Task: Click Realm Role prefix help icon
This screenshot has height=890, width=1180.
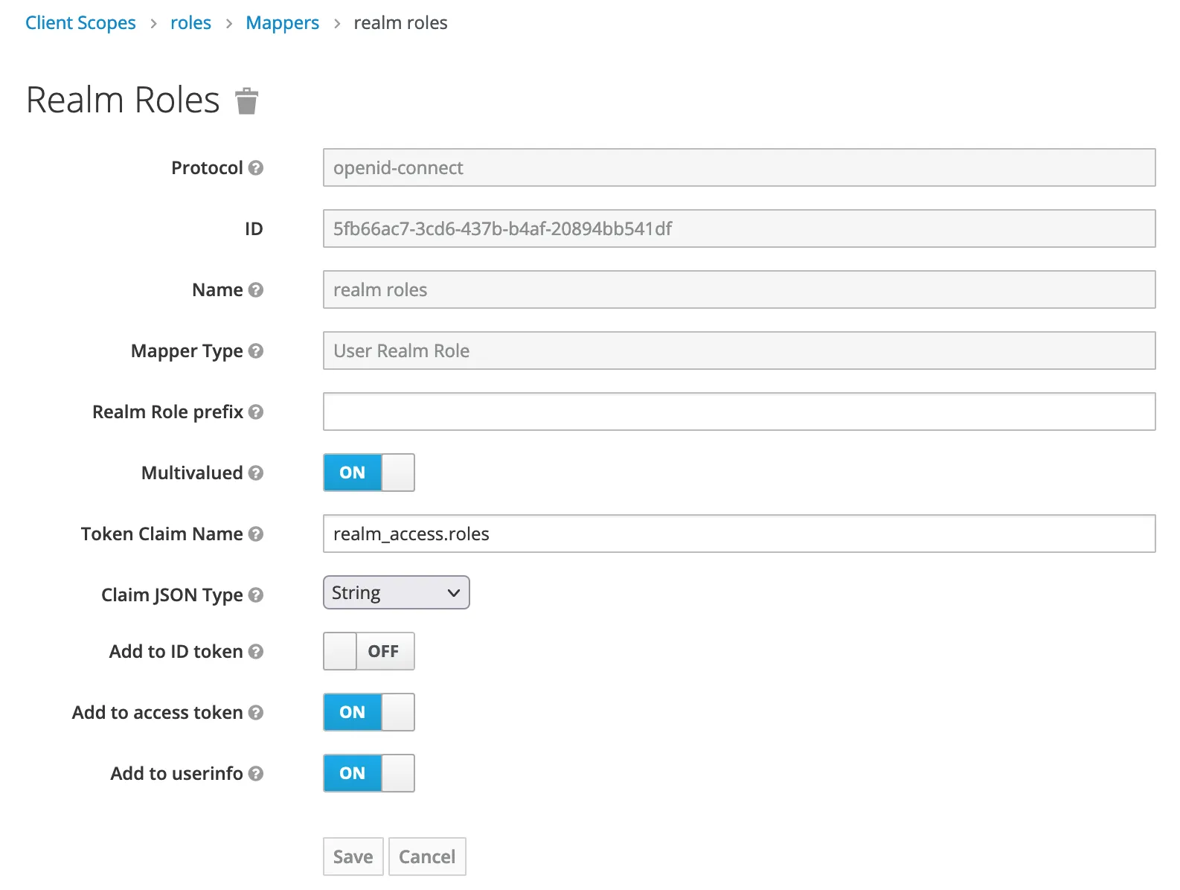Action: point(256,412)
